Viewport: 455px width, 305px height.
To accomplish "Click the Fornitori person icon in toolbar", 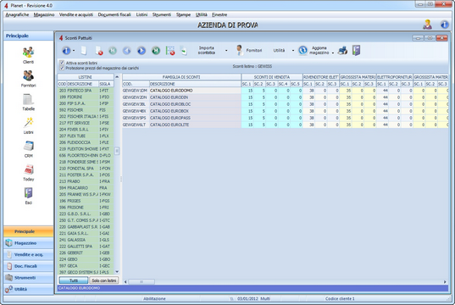I will coord(240,51).
